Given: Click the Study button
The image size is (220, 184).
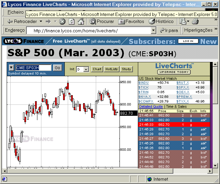Looking at the screenshot, I should [x=126, y=69].
